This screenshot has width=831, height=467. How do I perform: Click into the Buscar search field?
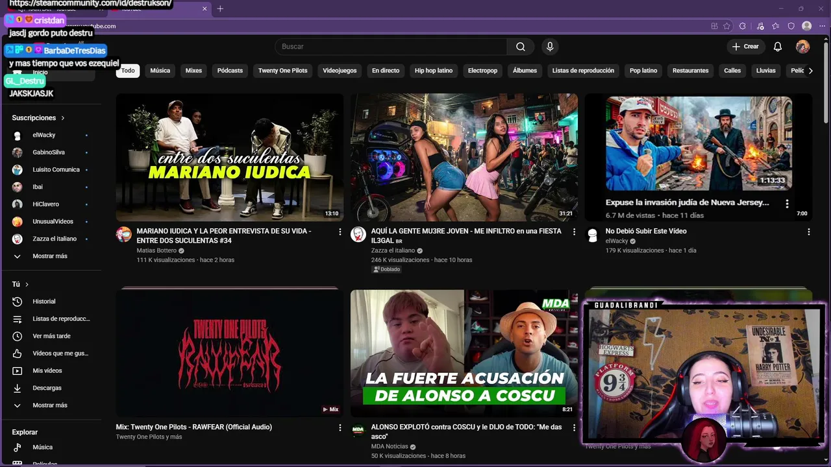pos(391,47)
